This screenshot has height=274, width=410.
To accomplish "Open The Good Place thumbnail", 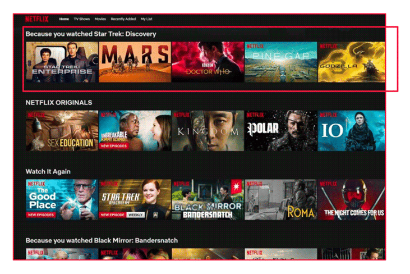I will 62,200.
